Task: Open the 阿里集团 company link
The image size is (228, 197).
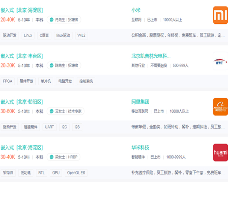Action: [x=140, y=102]
